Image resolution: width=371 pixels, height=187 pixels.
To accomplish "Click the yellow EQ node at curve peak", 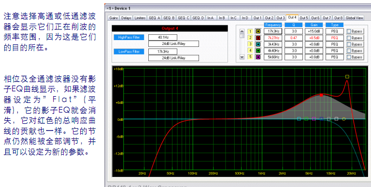I will point(347,77).
